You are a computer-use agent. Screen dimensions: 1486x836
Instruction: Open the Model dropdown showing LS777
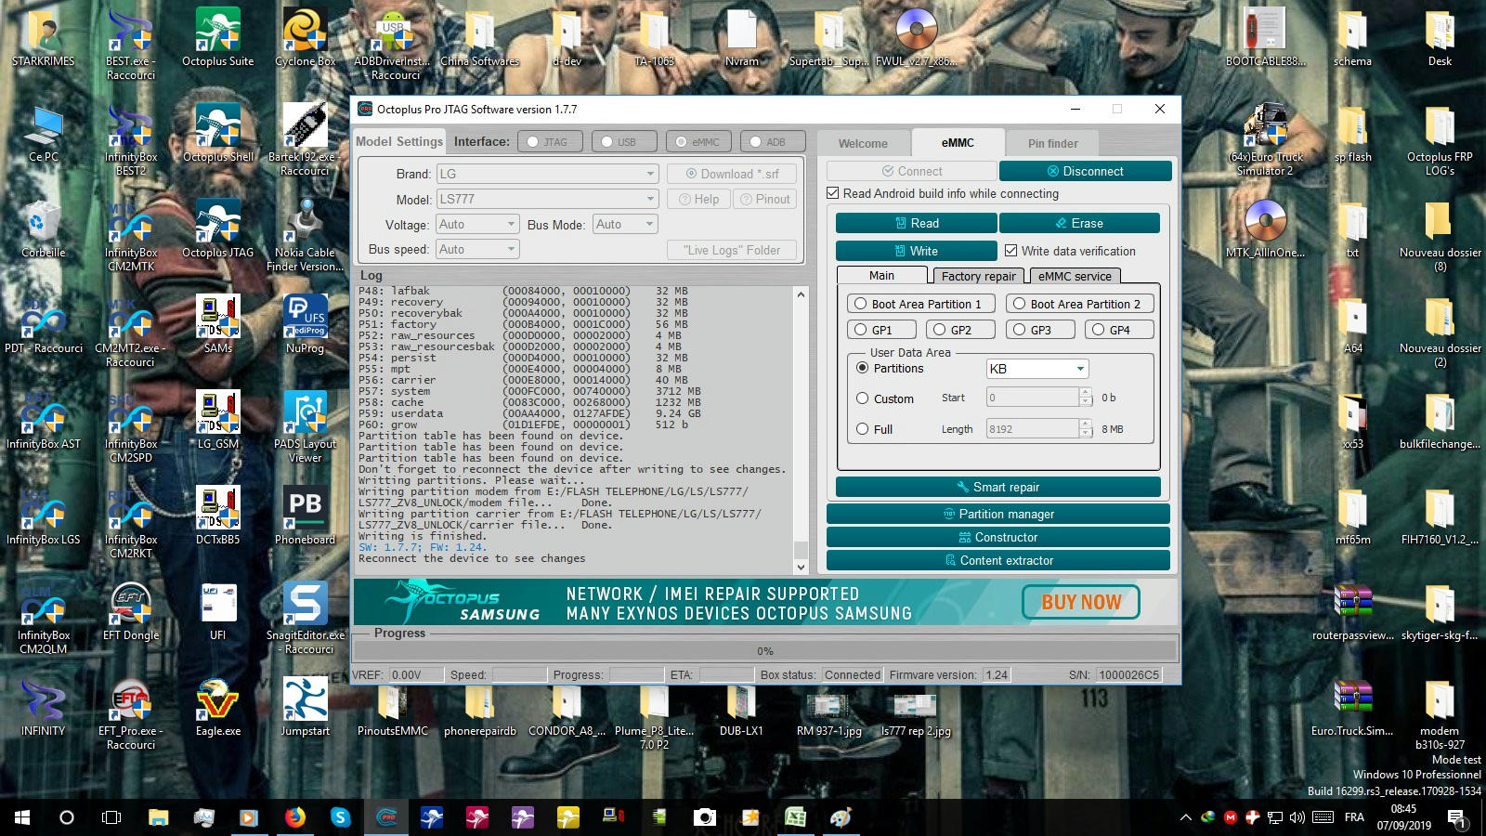pyautogui.click(x=547, y=199)
